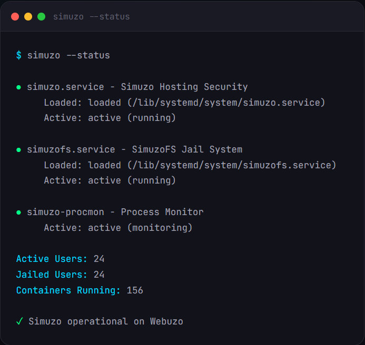This screenshot has height=345, width=365.
Task: Click the green checkmark before Simuzo operational
Action: click(x=19, y=321)
